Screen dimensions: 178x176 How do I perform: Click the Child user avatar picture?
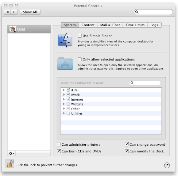pos(13,29)
